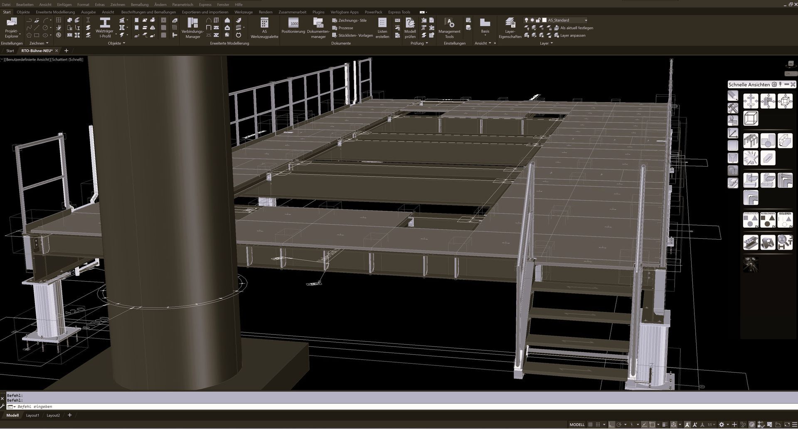The height and width of the screenshot is (429, 798).
Task: Select the Walzträger I-Profil tool
Action: [104, 27]
